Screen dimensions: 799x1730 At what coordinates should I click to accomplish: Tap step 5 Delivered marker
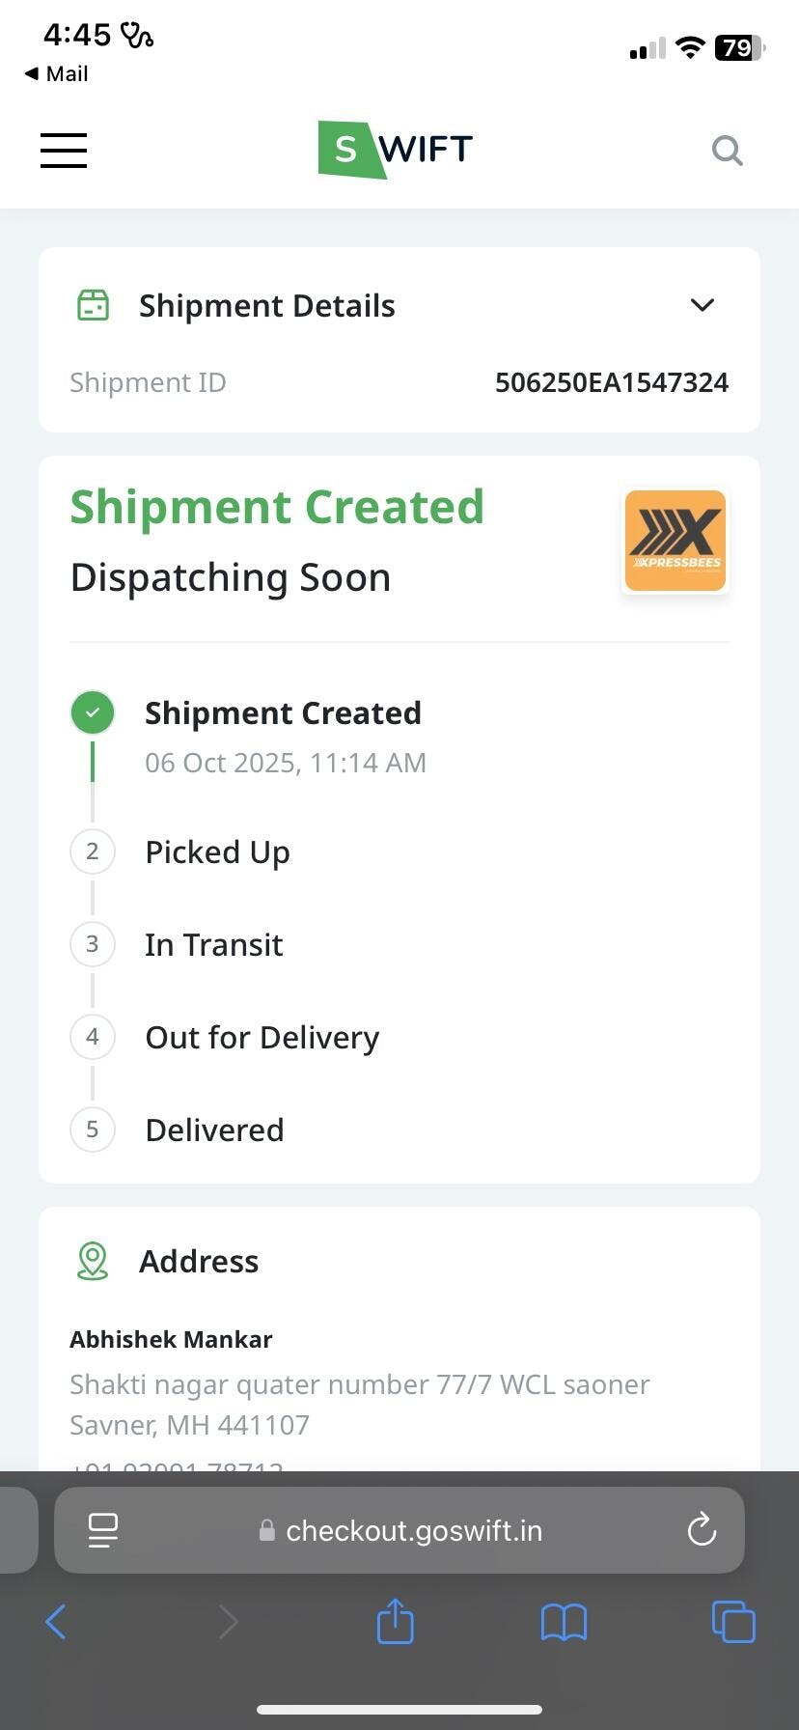[x=93, y=1130]
